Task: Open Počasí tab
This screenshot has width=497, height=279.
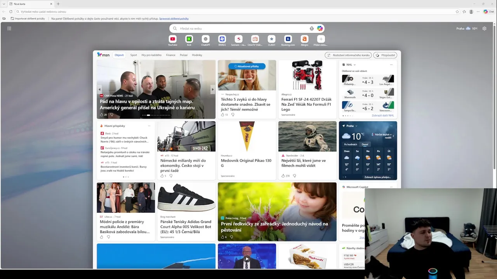Action: [184, 55]
